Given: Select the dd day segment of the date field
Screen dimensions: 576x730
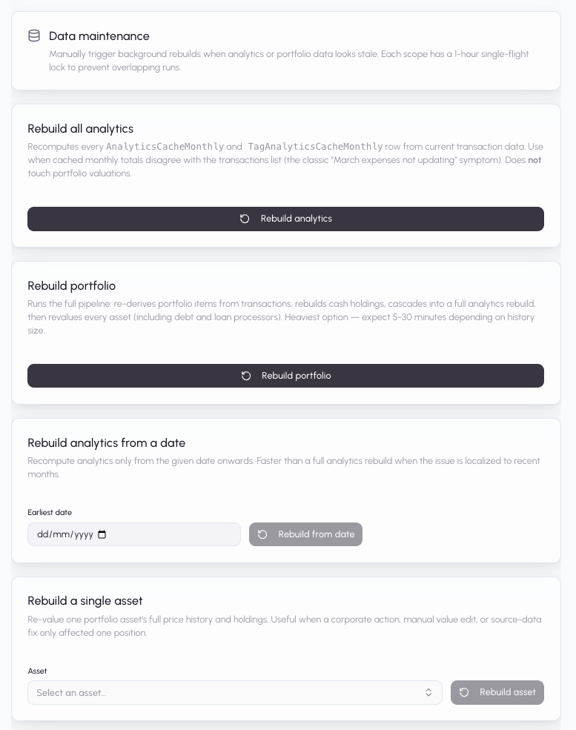Looking at the screenshot, I should pyautogui.click(x=42, y=534).
